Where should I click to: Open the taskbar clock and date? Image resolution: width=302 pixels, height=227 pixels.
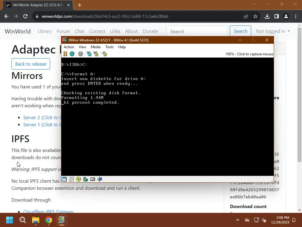280,220
